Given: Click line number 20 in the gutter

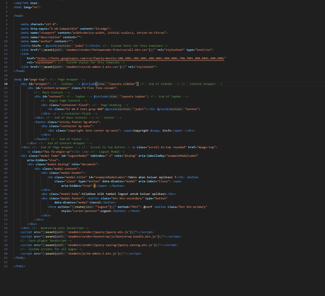Looking at the screenshot, I should 6,84.
